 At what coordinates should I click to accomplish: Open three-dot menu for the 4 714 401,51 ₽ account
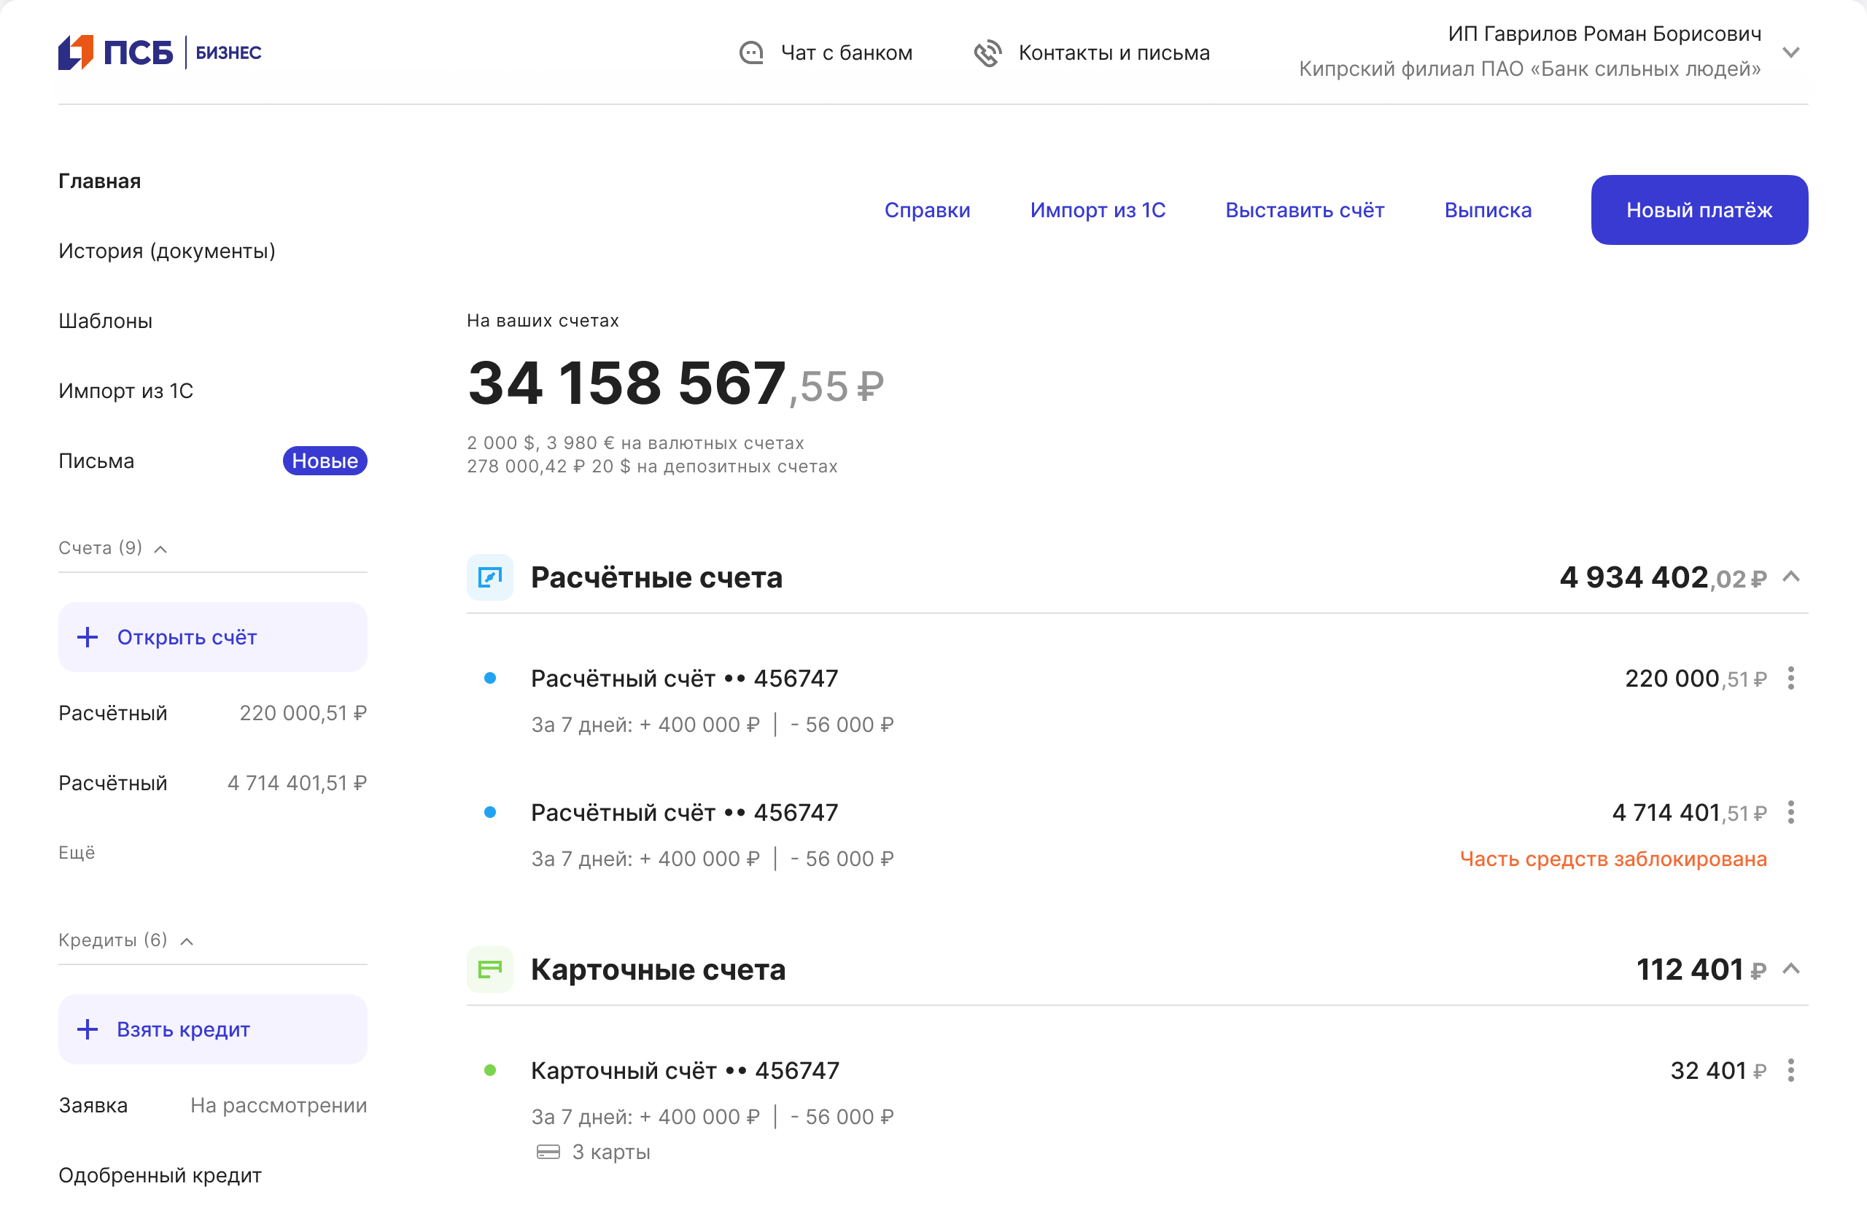pos(1790,812)
